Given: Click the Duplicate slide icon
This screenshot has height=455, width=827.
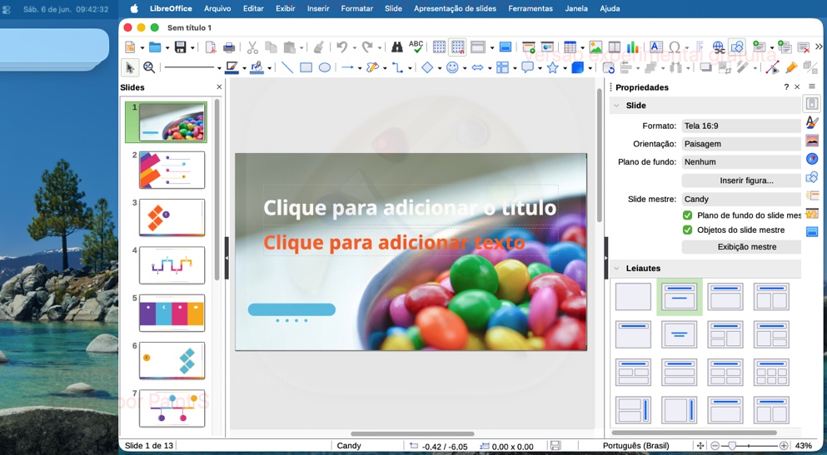Looking at the screenshot, I should tap(785, 47).
